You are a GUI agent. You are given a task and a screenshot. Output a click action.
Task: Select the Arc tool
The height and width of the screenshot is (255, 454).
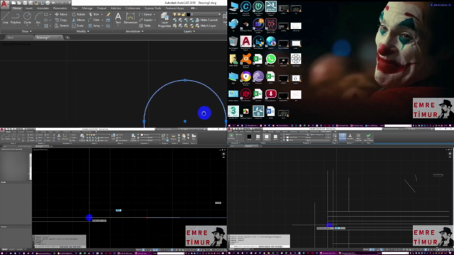pos(38,18)
